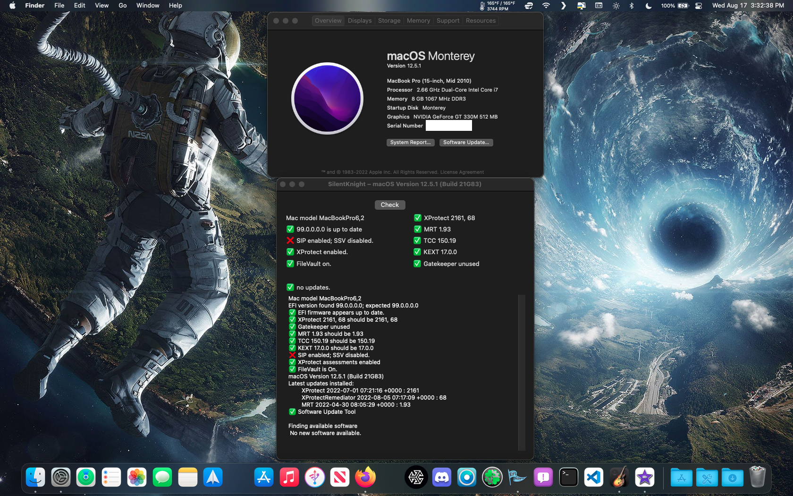Screen dimensions: 793x496
Task: Open the File menu
Action: click(x=59, y=6)
